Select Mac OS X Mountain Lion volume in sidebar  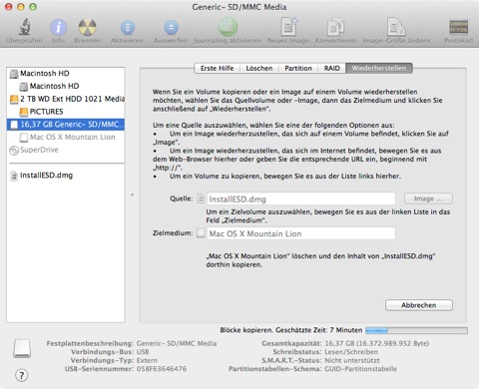click(66, 137)
